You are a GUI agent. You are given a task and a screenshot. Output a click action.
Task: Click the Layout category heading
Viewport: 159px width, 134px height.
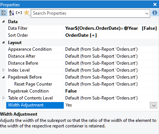pyautogui.click(x=15, y=43)
